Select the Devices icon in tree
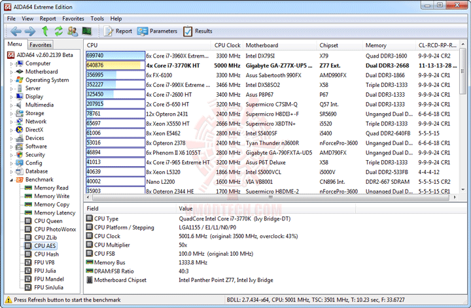The image size is (471, 308). (19, 138)
